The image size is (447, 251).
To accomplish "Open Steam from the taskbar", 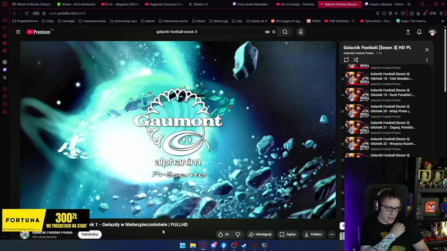I will [x=244, y=245].
